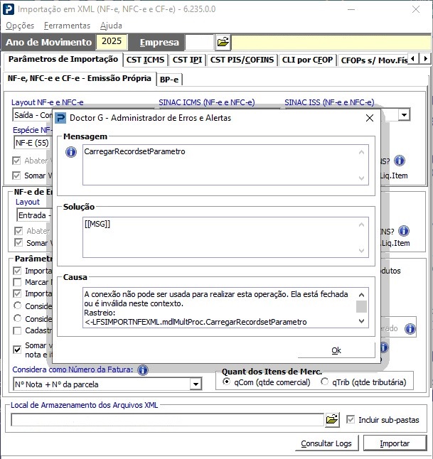Select qCom (qtde comercial) radio option
Viewport: 433px width, 459px height.
pos(227,382)
